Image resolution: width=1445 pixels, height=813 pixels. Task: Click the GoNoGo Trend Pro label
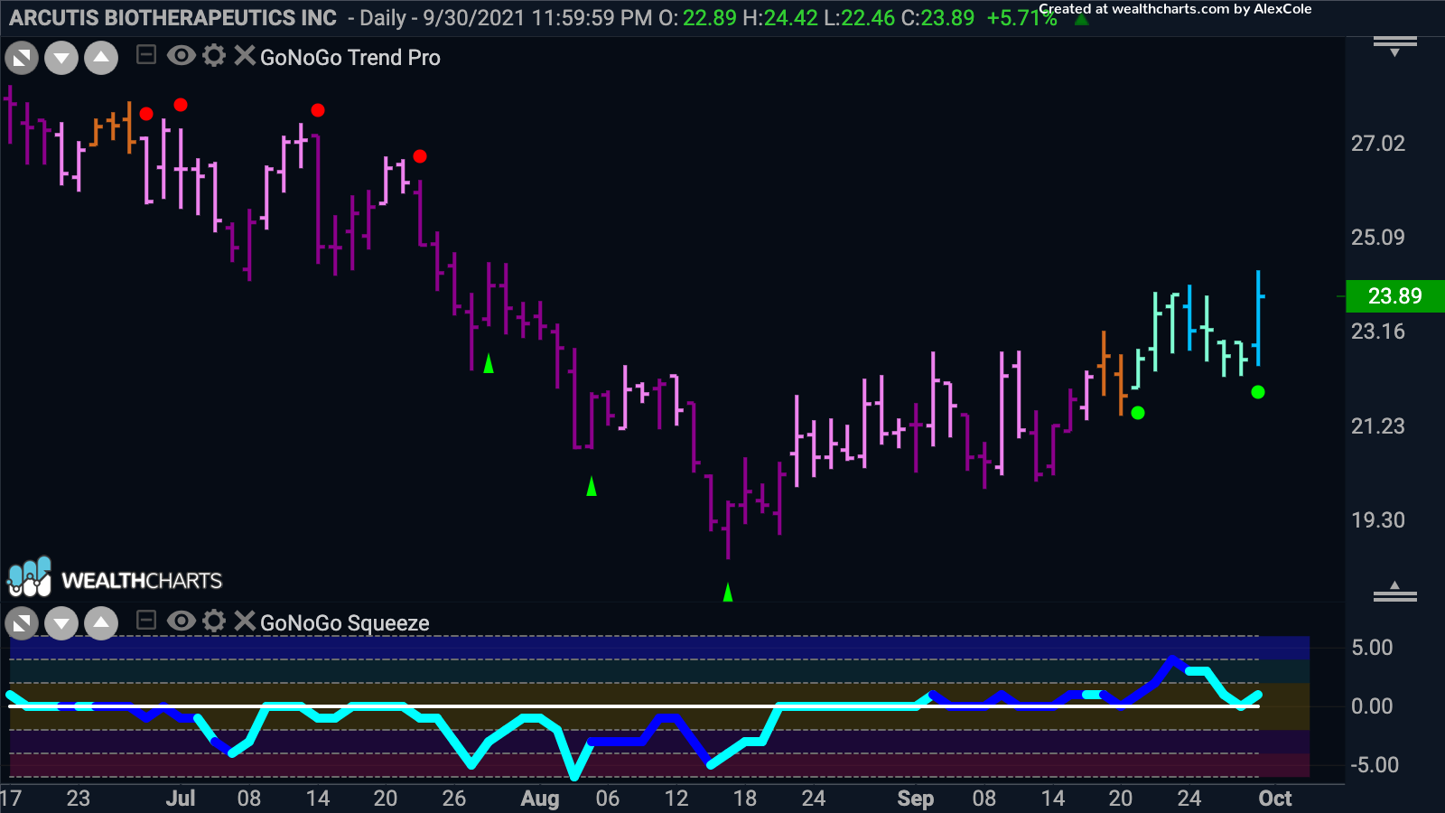pyautogui.click(x=350, y=58)
